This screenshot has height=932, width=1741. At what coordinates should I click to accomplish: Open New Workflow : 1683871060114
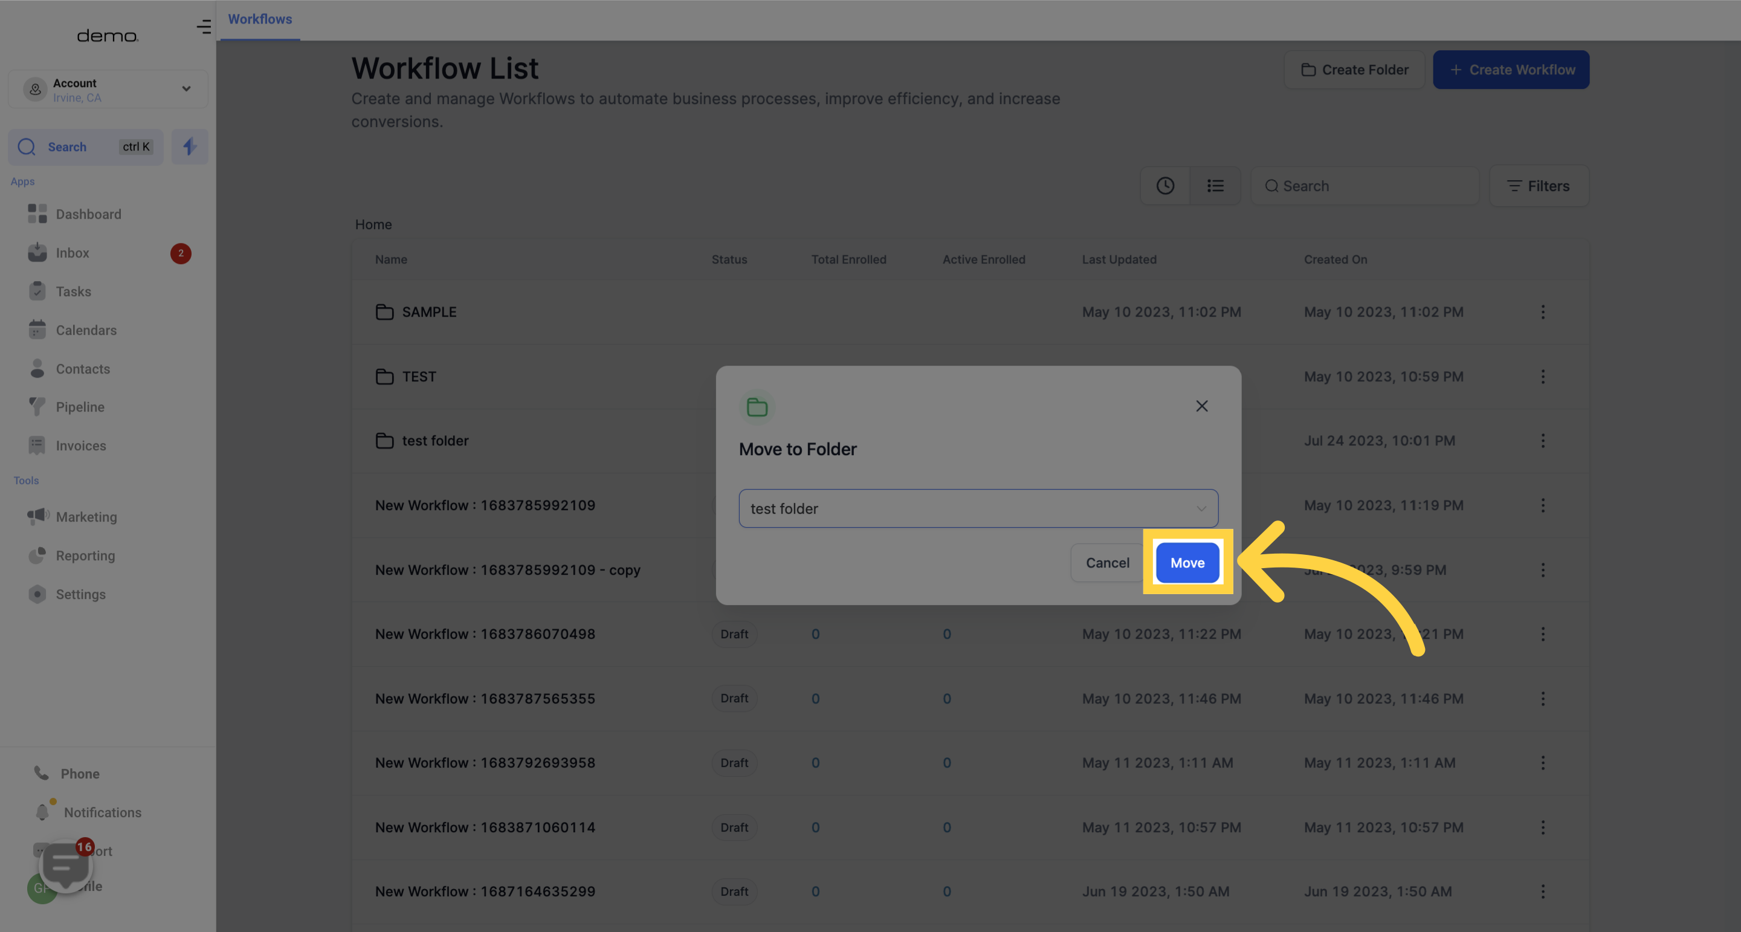(485, 827)
